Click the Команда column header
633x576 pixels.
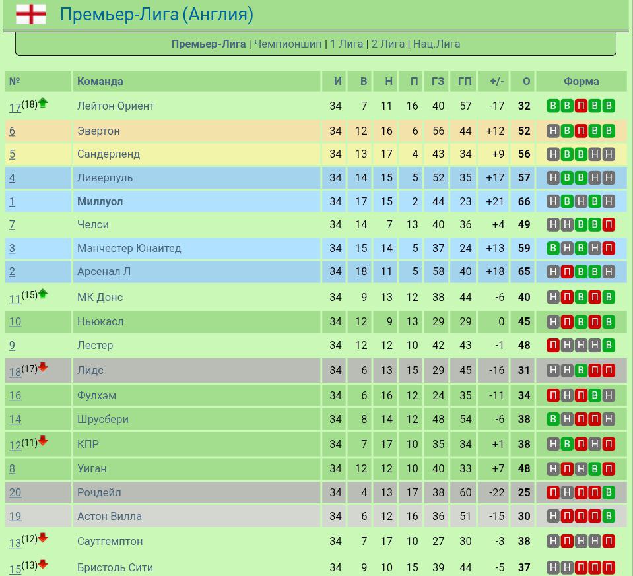point(100,81)
